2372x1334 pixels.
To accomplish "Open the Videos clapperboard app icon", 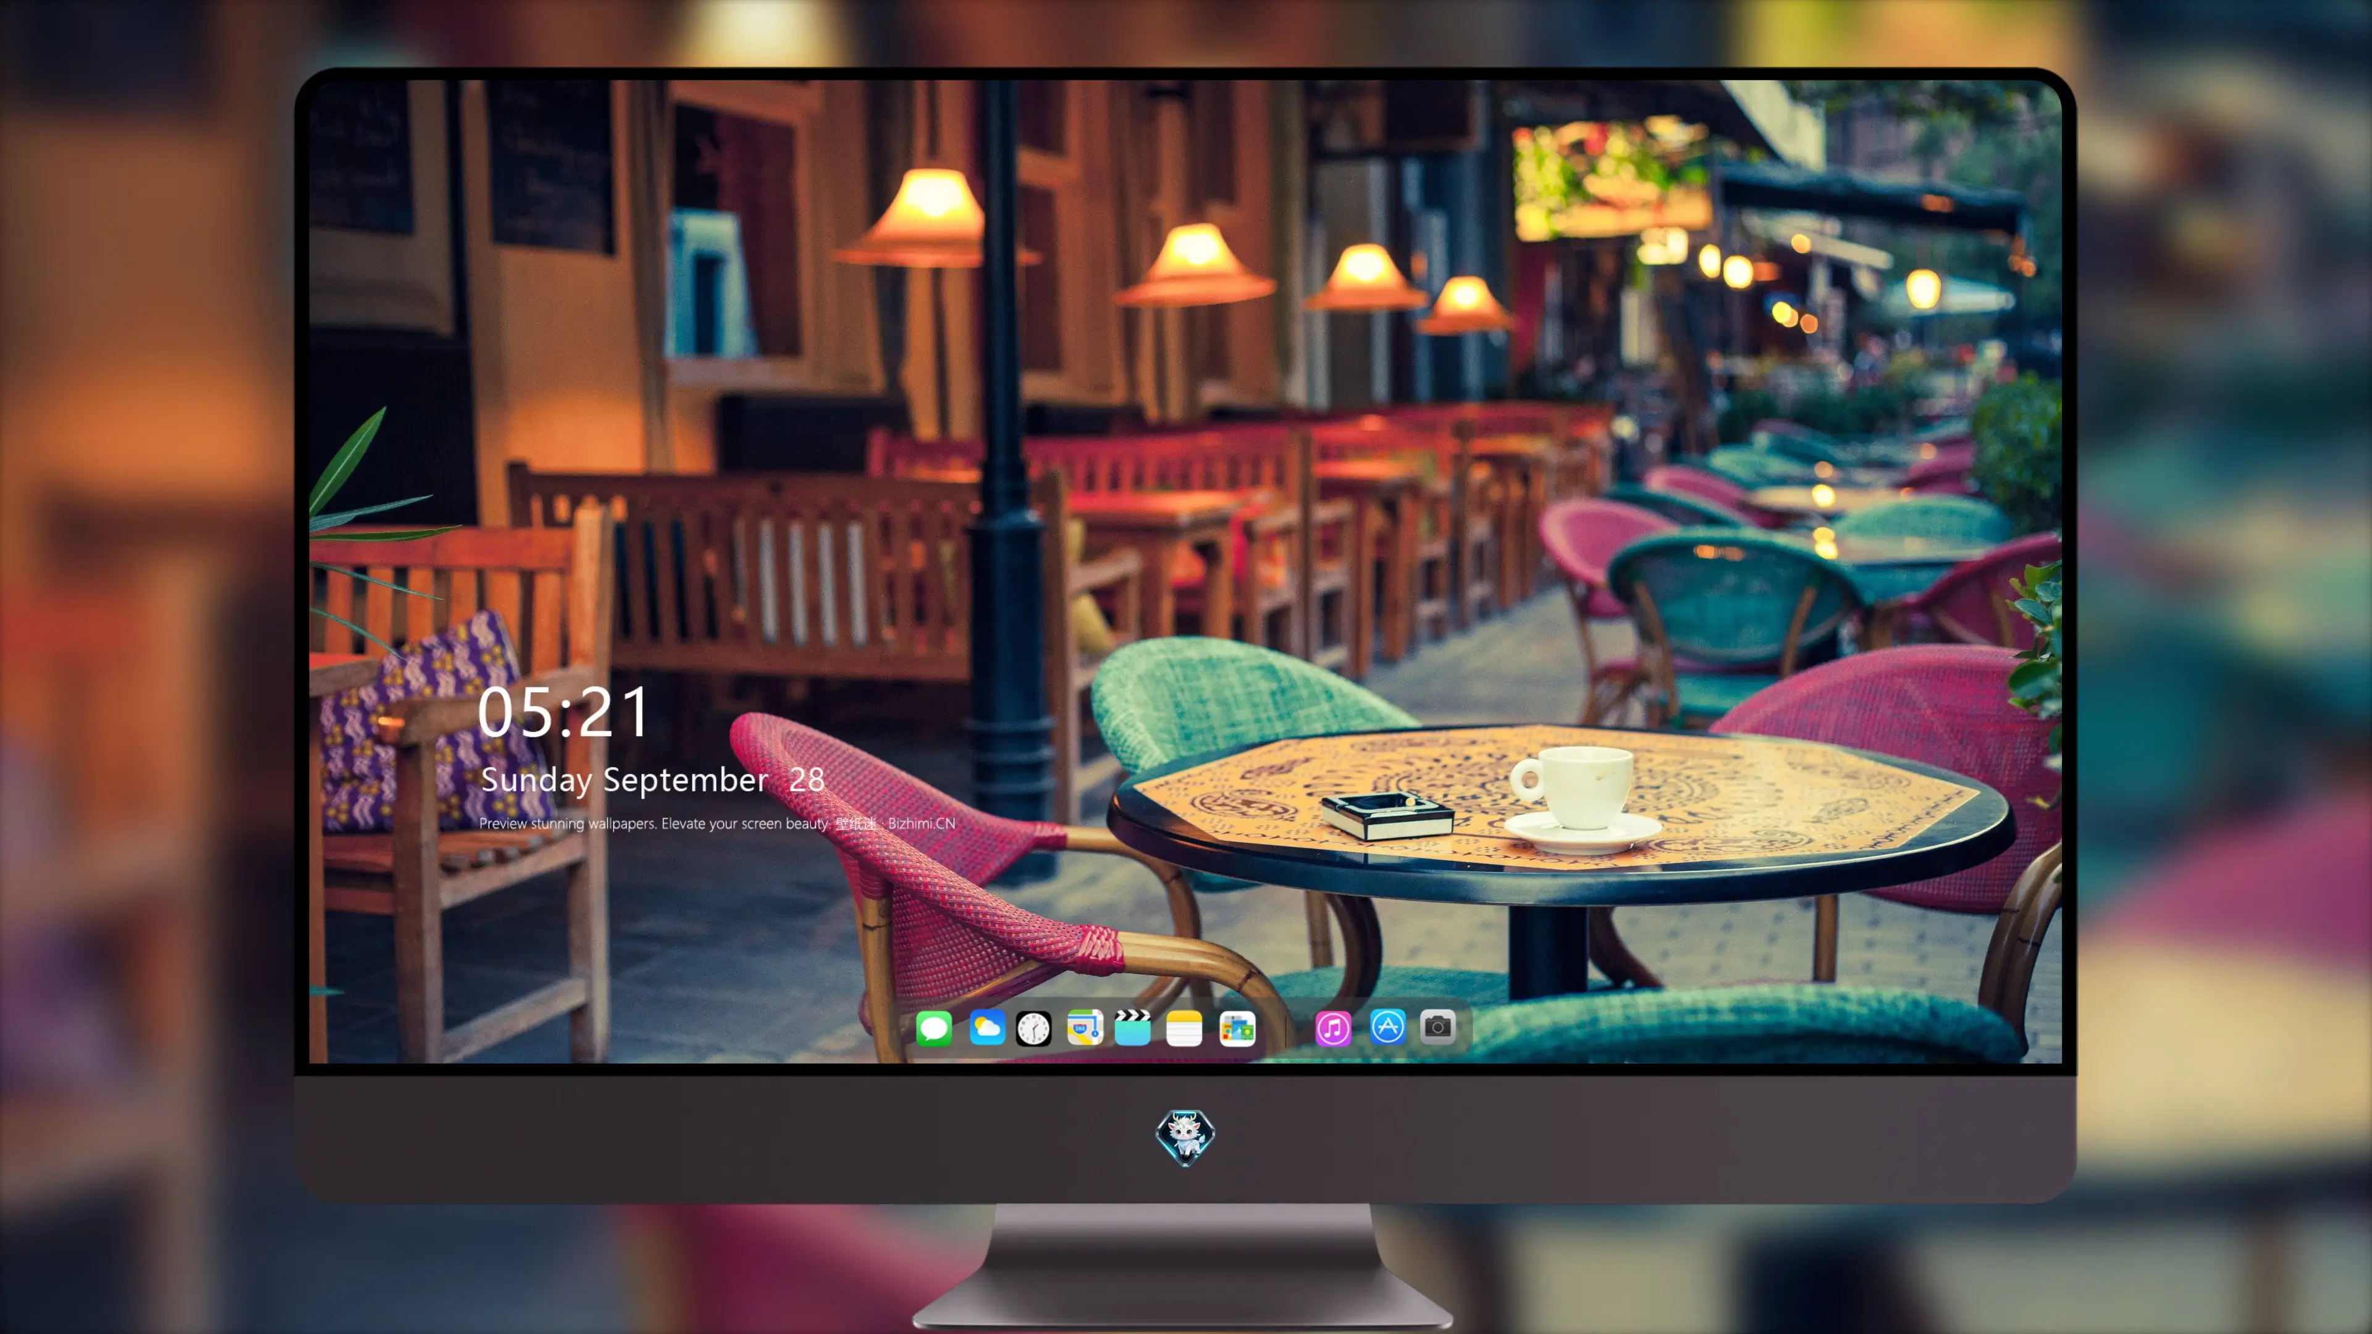I will coord(1133,1028).
